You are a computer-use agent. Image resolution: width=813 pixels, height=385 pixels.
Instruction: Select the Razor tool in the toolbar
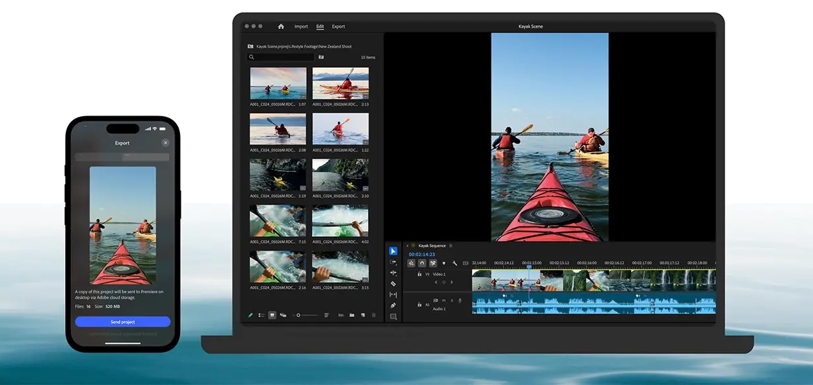pos(393,283)
